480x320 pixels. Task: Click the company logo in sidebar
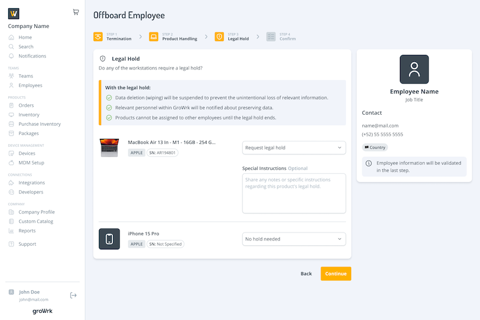pyautogui.click(x=14, y=13)
